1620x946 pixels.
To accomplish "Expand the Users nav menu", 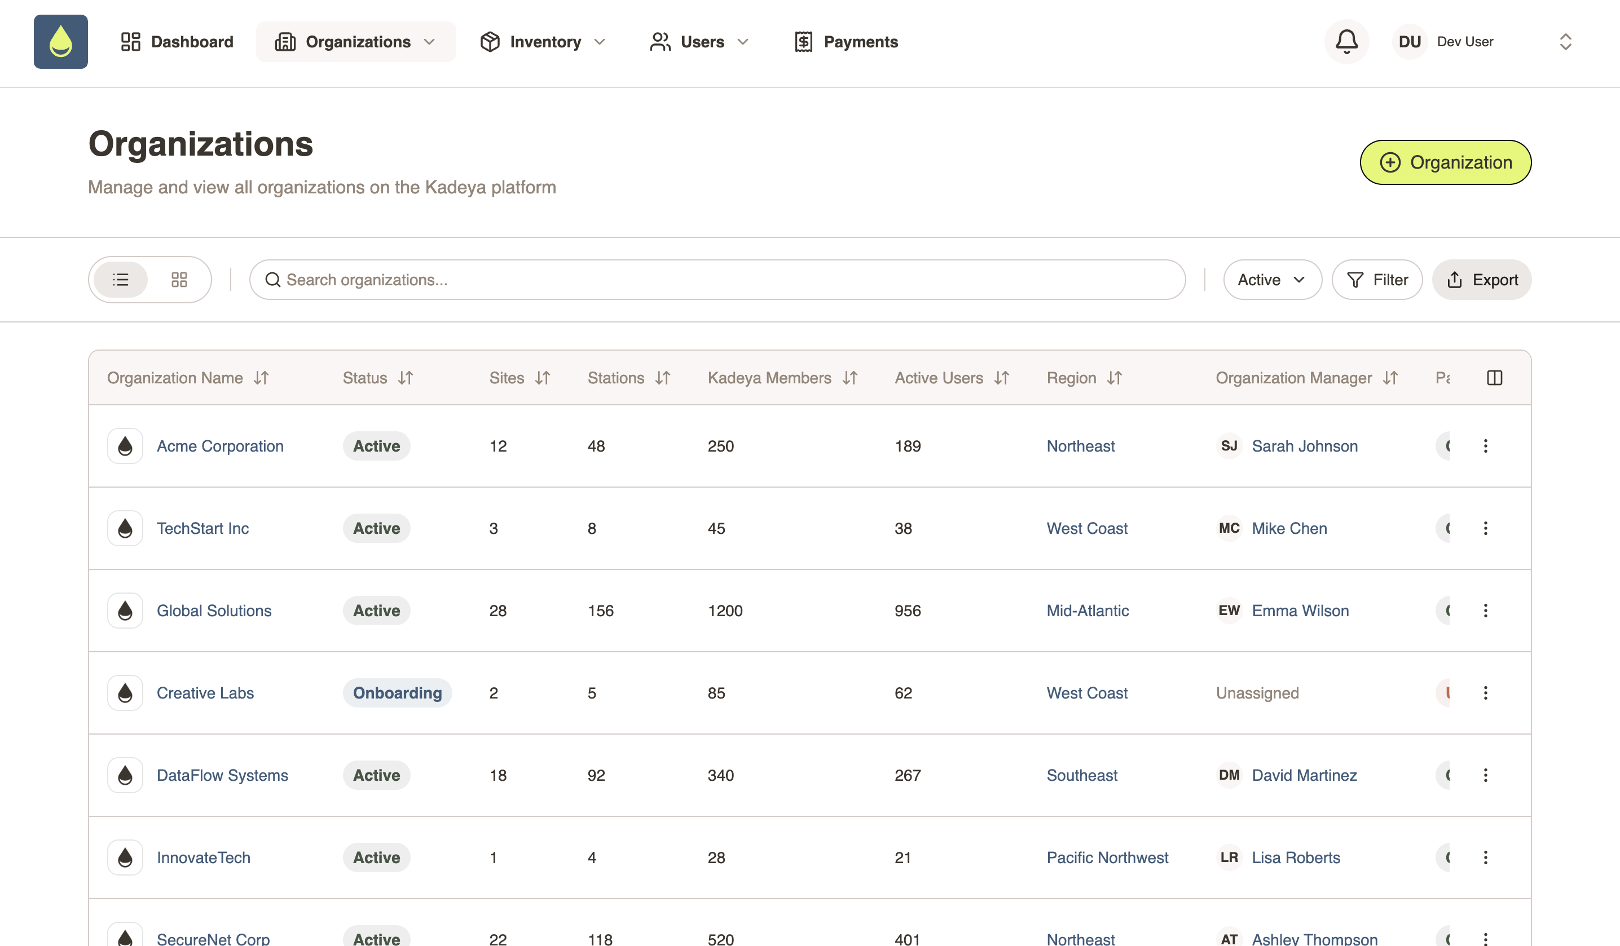I will point(699,42).
